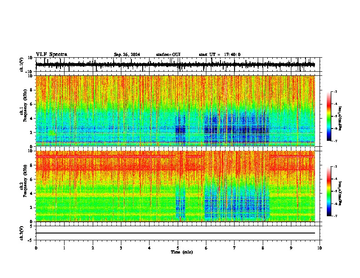Click the time axis tick label 3
Screen dimensions: 360x278
(121, 248)
